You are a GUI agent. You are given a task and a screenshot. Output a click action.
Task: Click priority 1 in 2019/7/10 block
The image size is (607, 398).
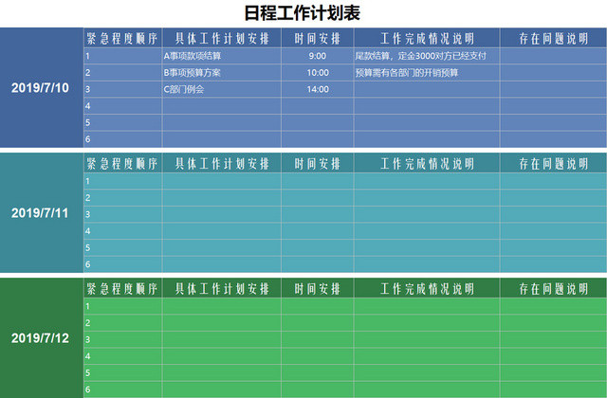[122, 56]
